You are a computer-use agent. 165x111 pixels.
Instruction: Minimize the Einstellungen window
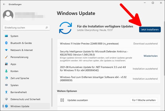pyautogui.click(x=145, y=3)
